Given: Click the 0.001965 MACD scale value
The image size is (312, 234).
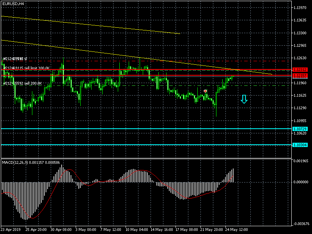Looking at the screenshot, I should pos(301,161).
